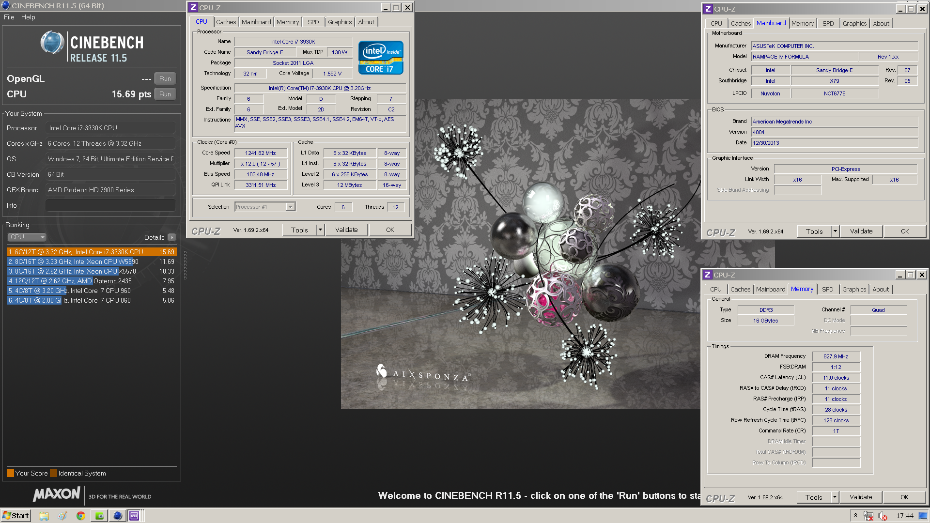Image resolution: width=930 pixels, height=523 pixels.
Task: Open the Processor #1 selection combo box
Action: pos(265,207)
